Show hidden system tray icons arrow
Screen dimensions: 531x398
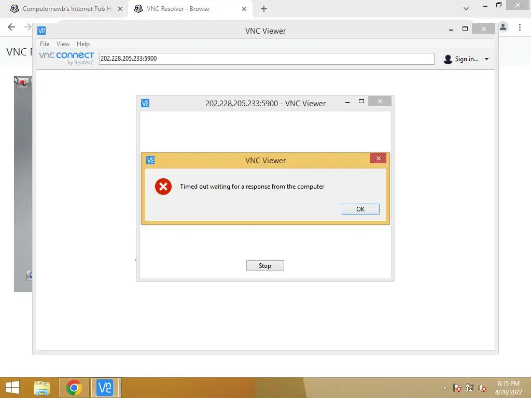tap(444, 388)
